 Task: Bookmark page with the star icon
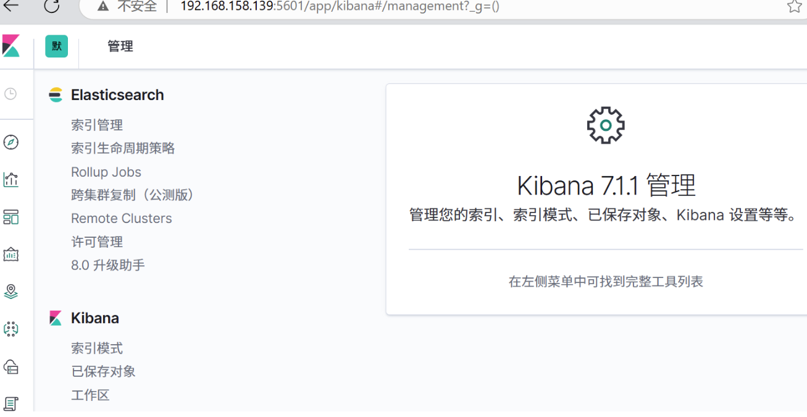point(794,6)
